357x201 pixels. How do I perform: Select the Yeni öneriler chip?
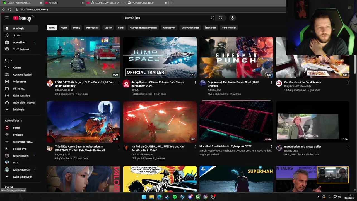(x=229, y=28)
